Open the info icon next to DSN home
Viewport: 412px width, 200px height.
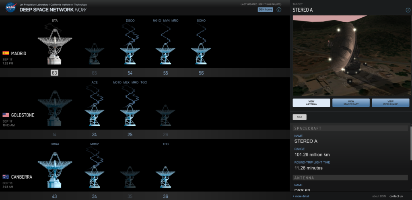pyautogui.click(x=279, y=10)
